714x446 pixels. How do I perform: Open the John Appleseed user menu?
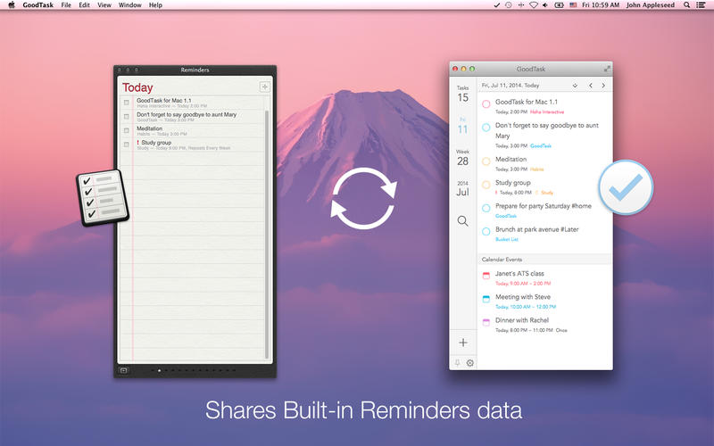pos(651,5)
